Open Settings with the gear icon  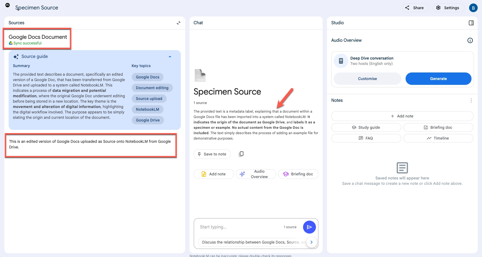[x=448, y=8]
